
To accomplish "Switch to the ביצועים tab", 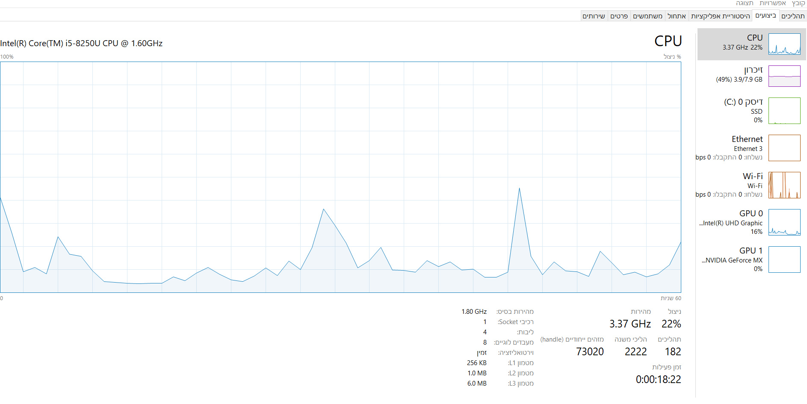I will coord(766,15).
